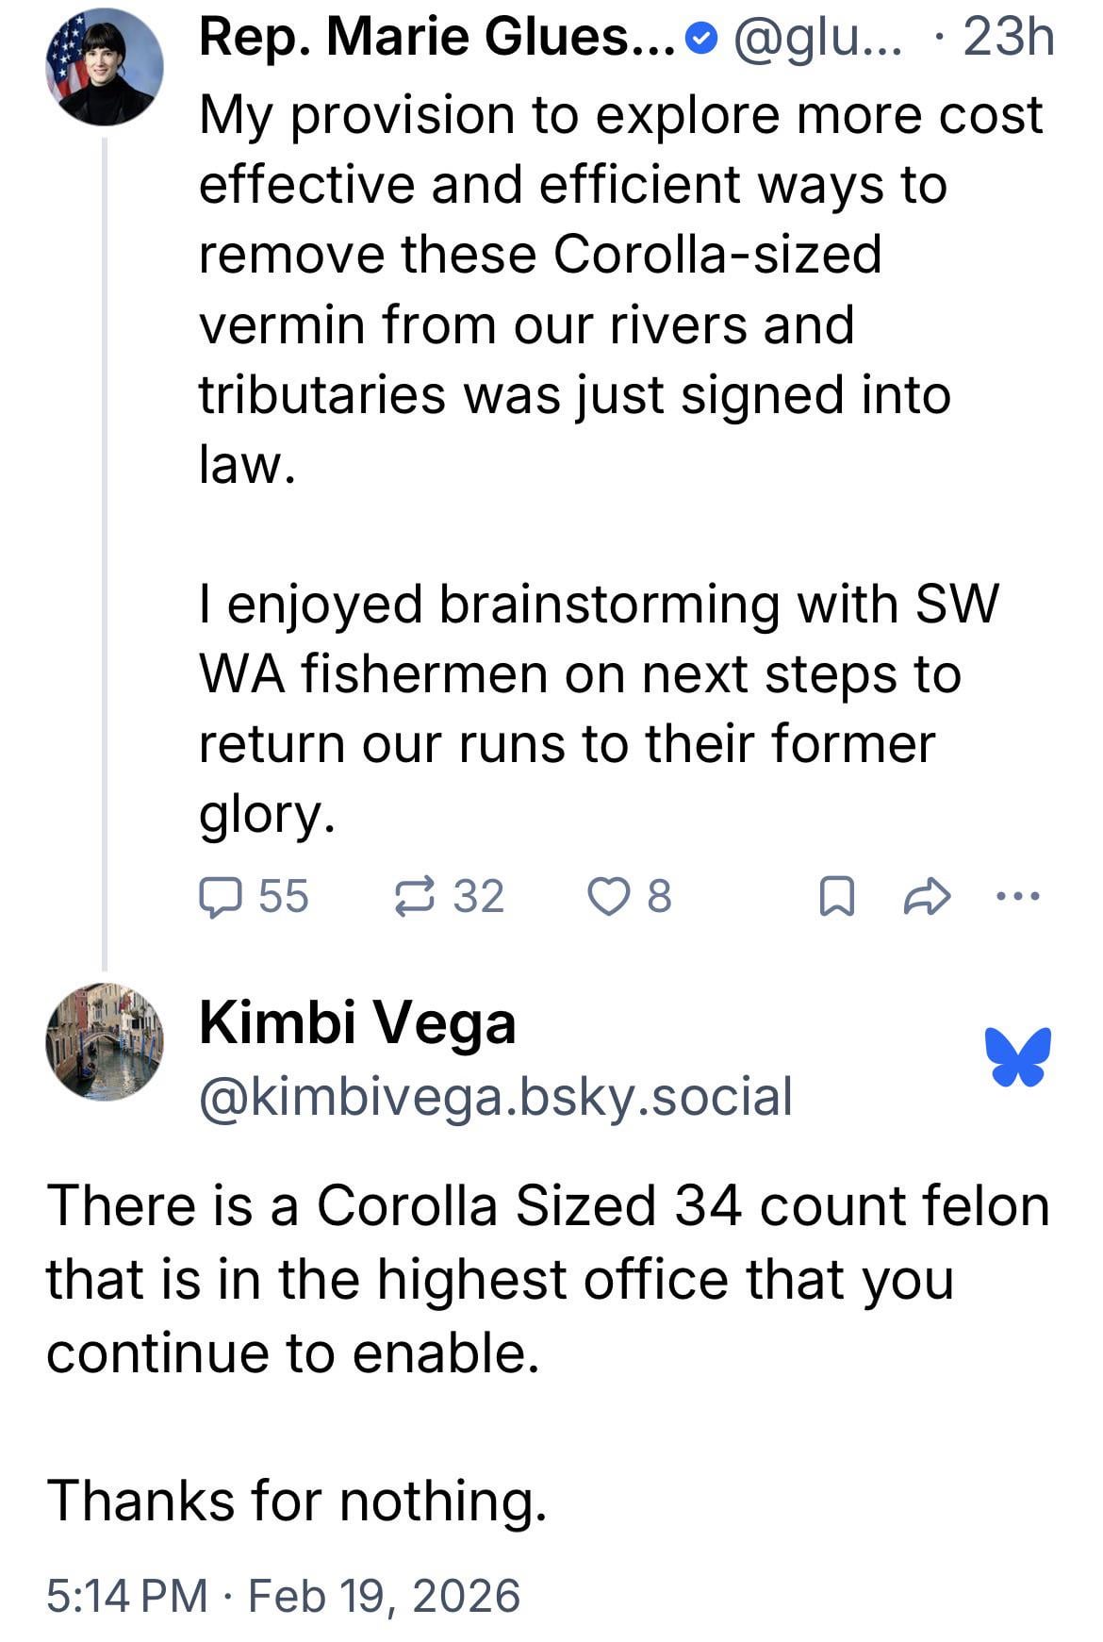Open Rep. Marie's profile picture
The width and height of the screenshot is (1103, 1642).
(104, 68)
